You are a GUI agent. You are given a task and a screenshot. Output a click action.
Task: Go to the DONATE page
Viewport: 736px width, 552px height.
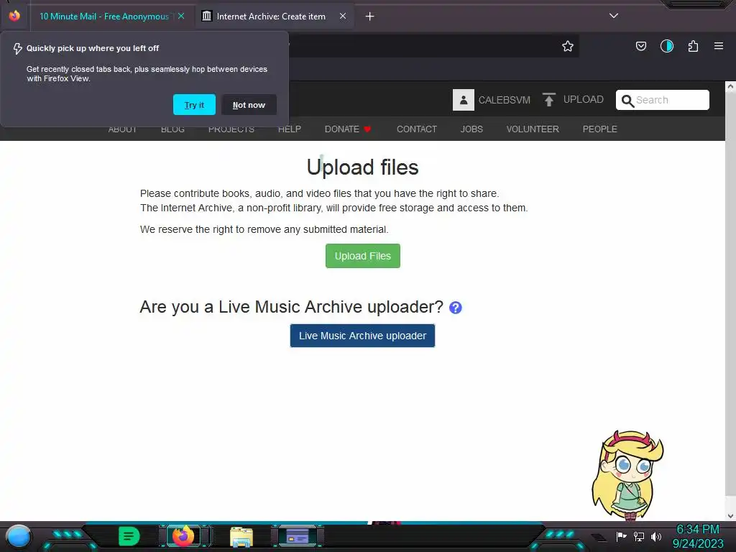(x=341, y=129)
